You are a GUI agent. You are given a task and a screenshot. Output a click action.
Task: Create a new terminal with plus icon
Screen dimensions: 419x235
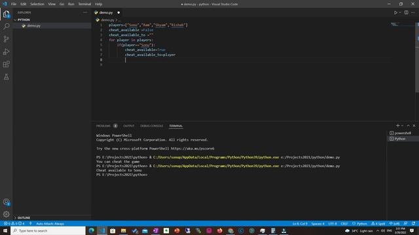397,125
